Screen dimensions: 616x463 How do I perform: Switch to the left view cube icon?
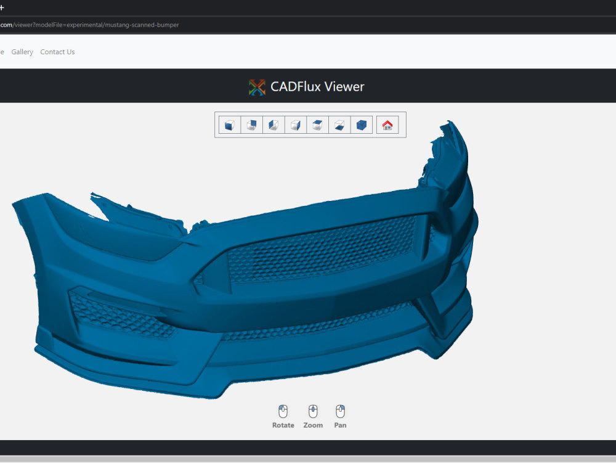tap(274, 125)
